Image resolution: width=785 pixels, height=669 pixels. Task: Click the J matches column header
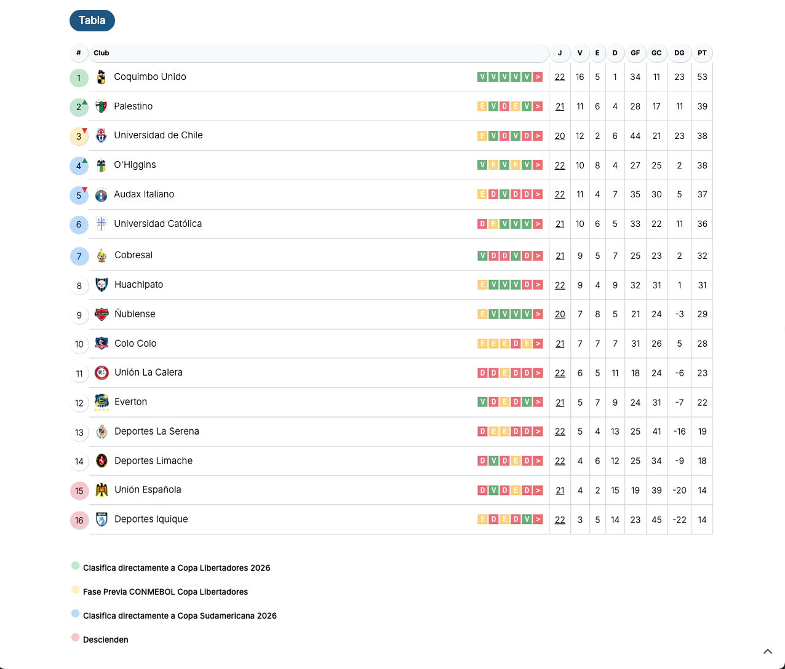[560, 53]
